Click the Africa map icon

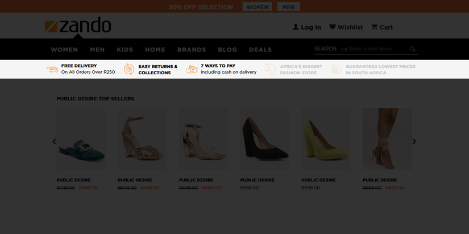click(270, 69)
